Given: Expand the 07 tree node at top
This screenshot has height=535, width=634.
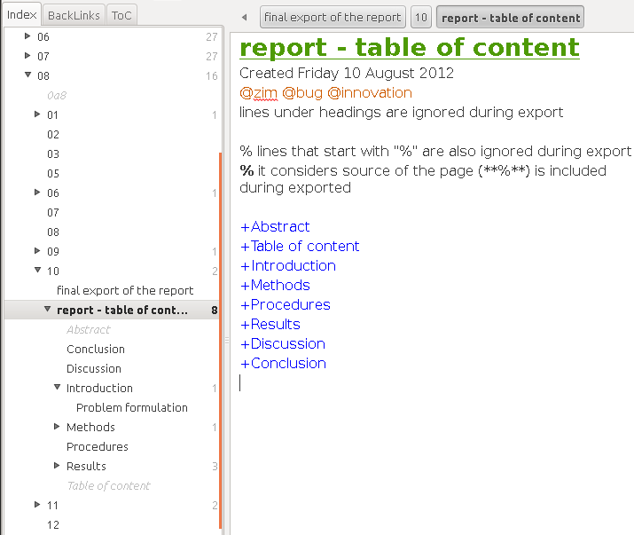Looking at the screenshot, I should pyautogui.click(x=27, y=57).
